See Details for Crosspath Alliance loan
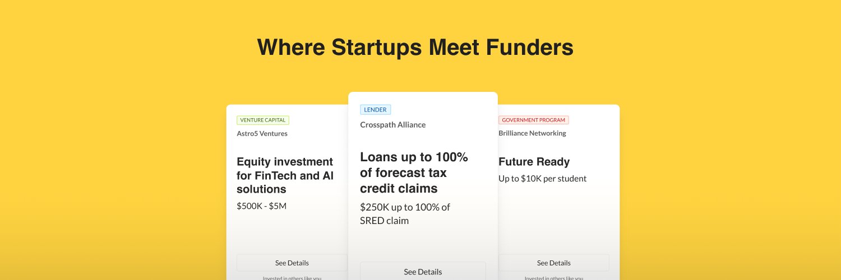Image resolution: width=841 pixels, height=280 pixels. pyautogui.click(x=423, y=272)
